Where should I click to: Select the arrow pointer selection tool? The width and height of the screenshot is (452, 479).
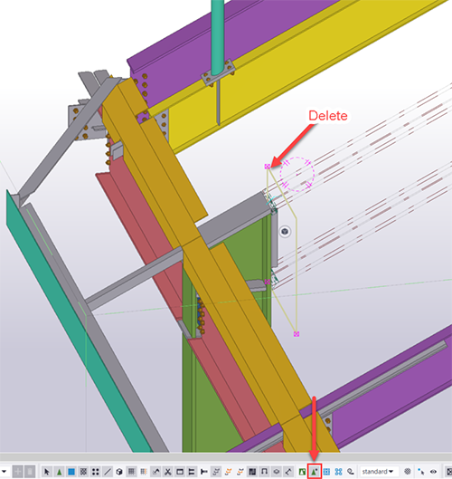click(x=47, y=472)
